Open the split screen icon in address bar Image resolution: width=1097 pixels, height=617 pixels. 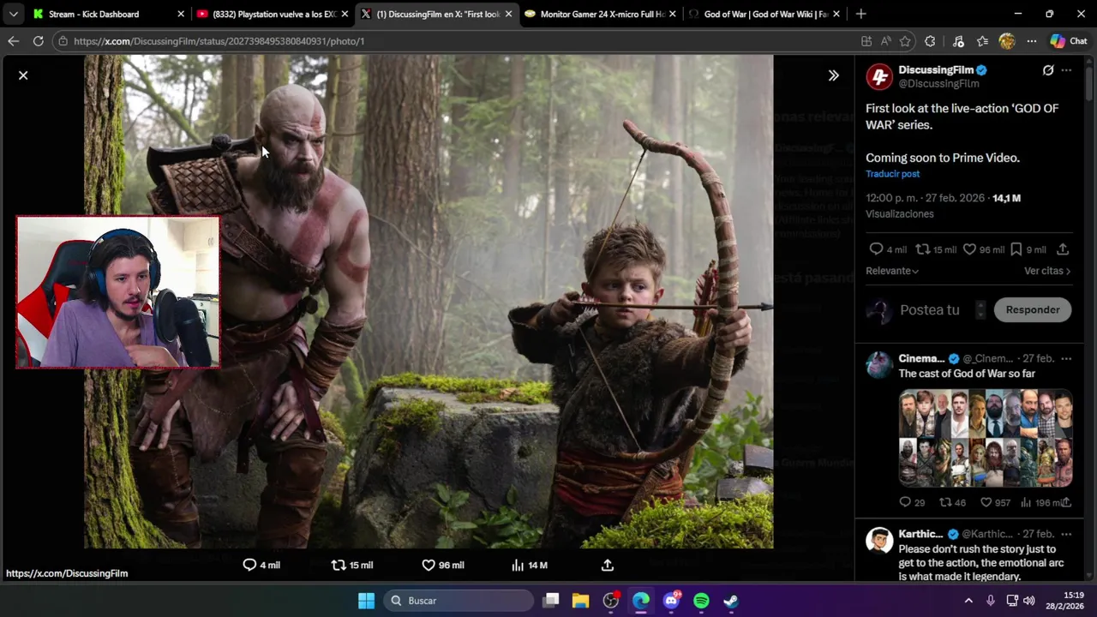pyautogui.click(x=866, y=41)
